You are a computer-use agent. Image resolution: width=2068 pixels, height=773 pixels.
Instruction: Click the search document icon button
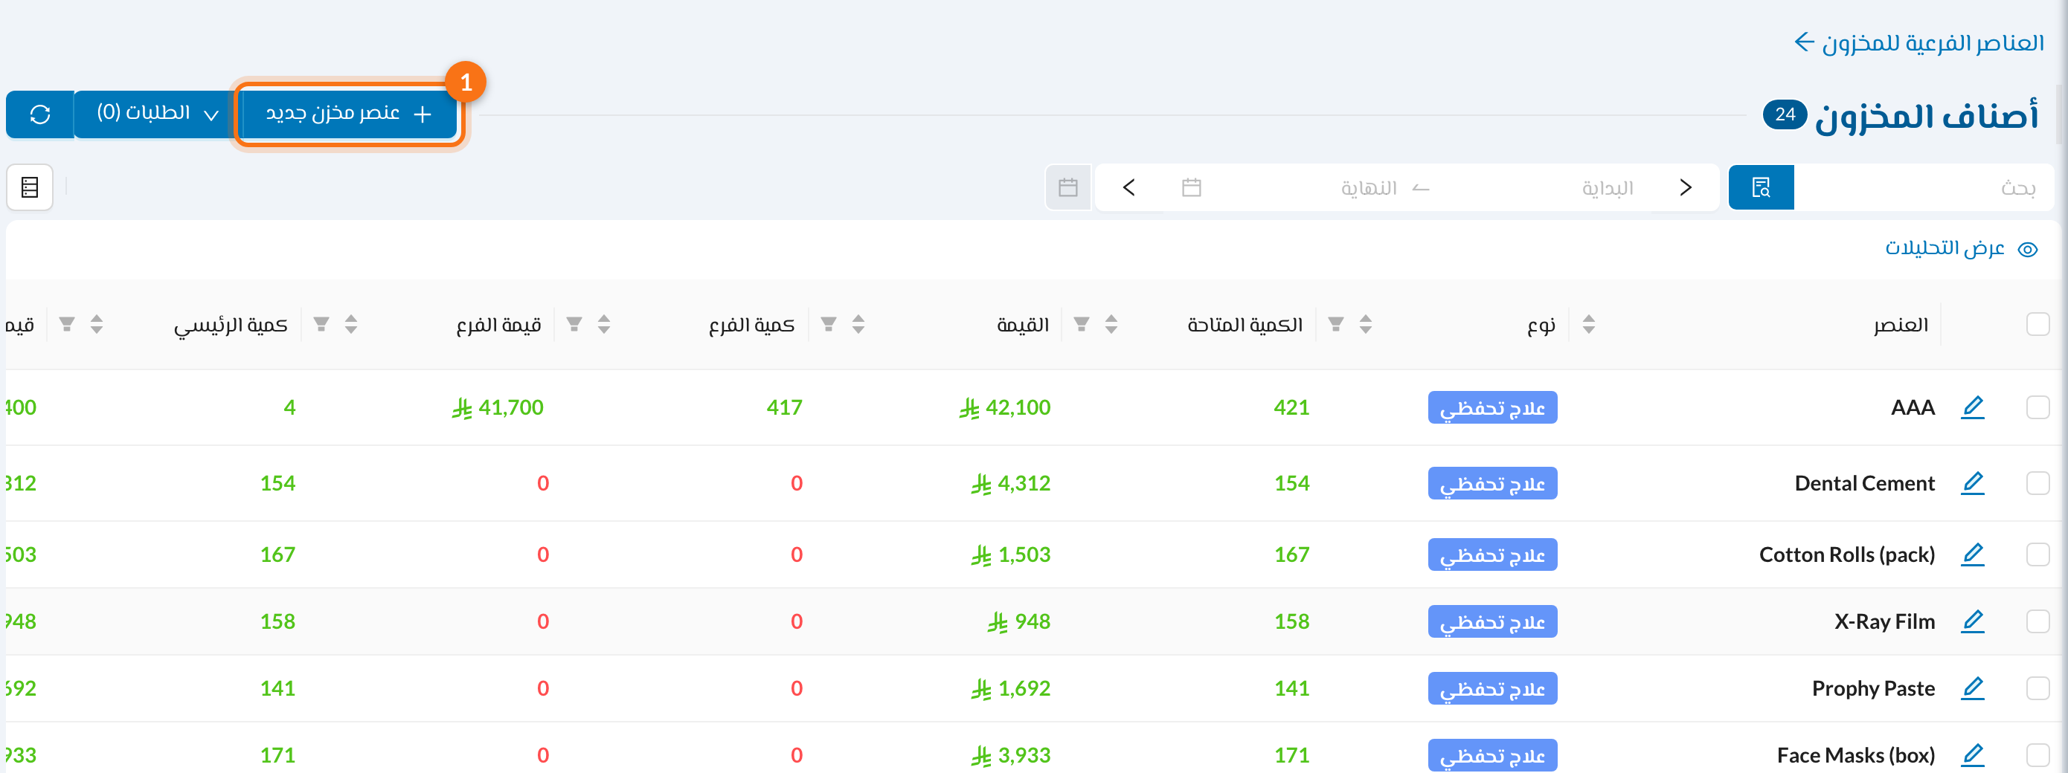click(1761, 187)
